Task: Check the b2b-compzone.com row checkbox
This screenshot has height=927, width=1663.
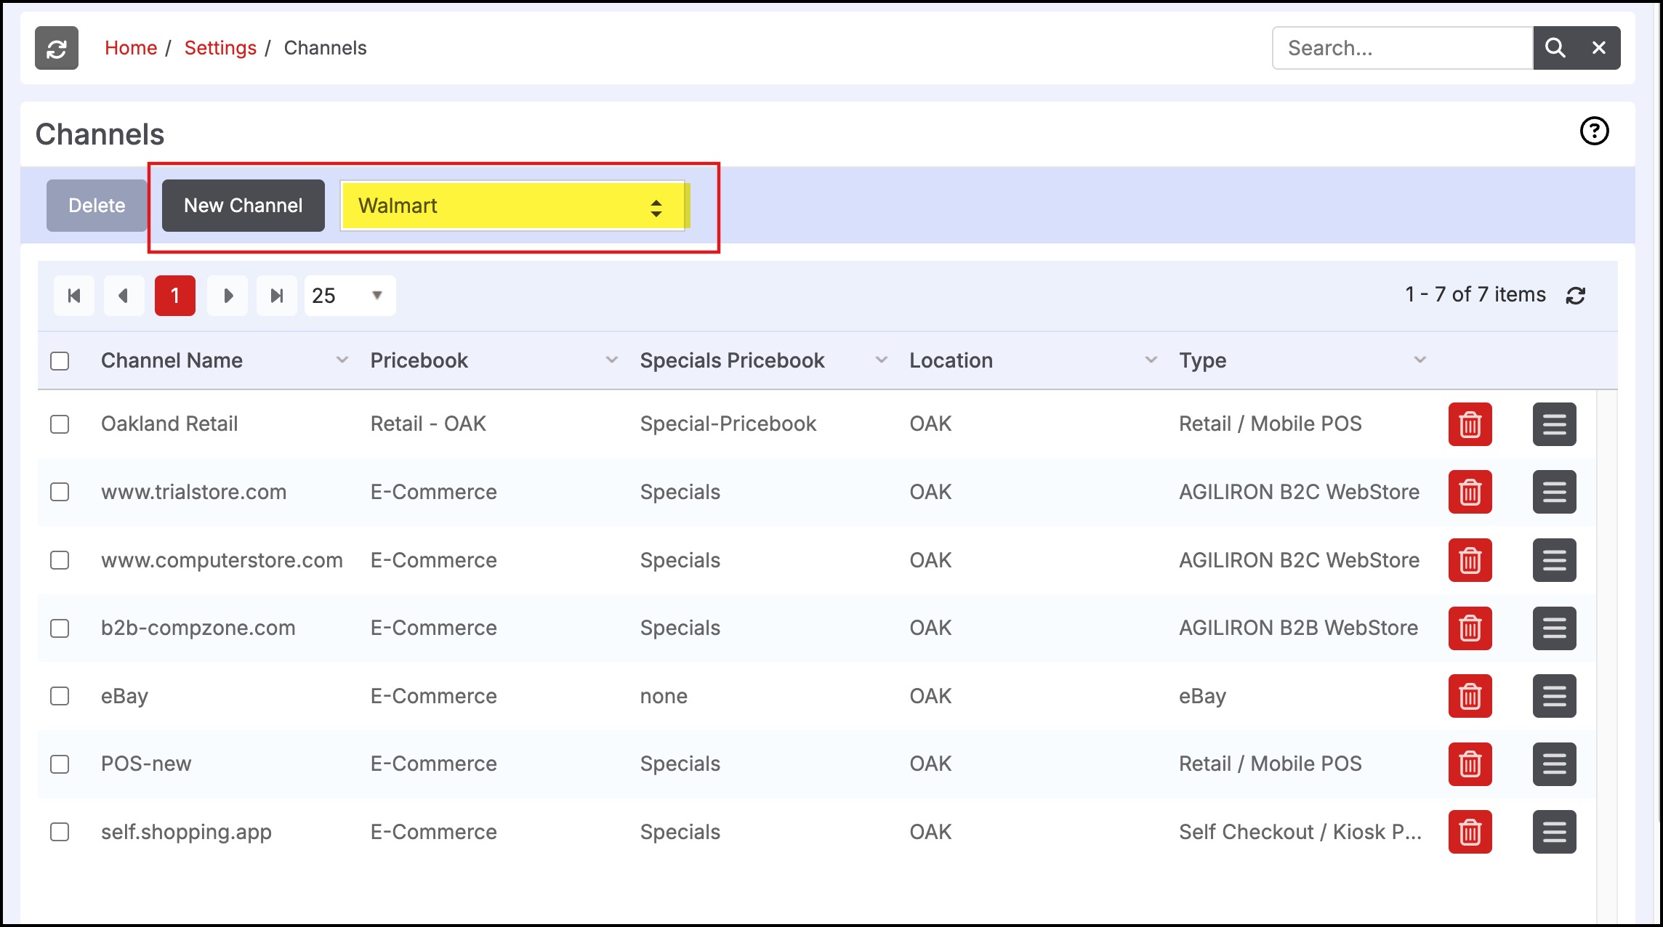Action: [x=60, y=628]
